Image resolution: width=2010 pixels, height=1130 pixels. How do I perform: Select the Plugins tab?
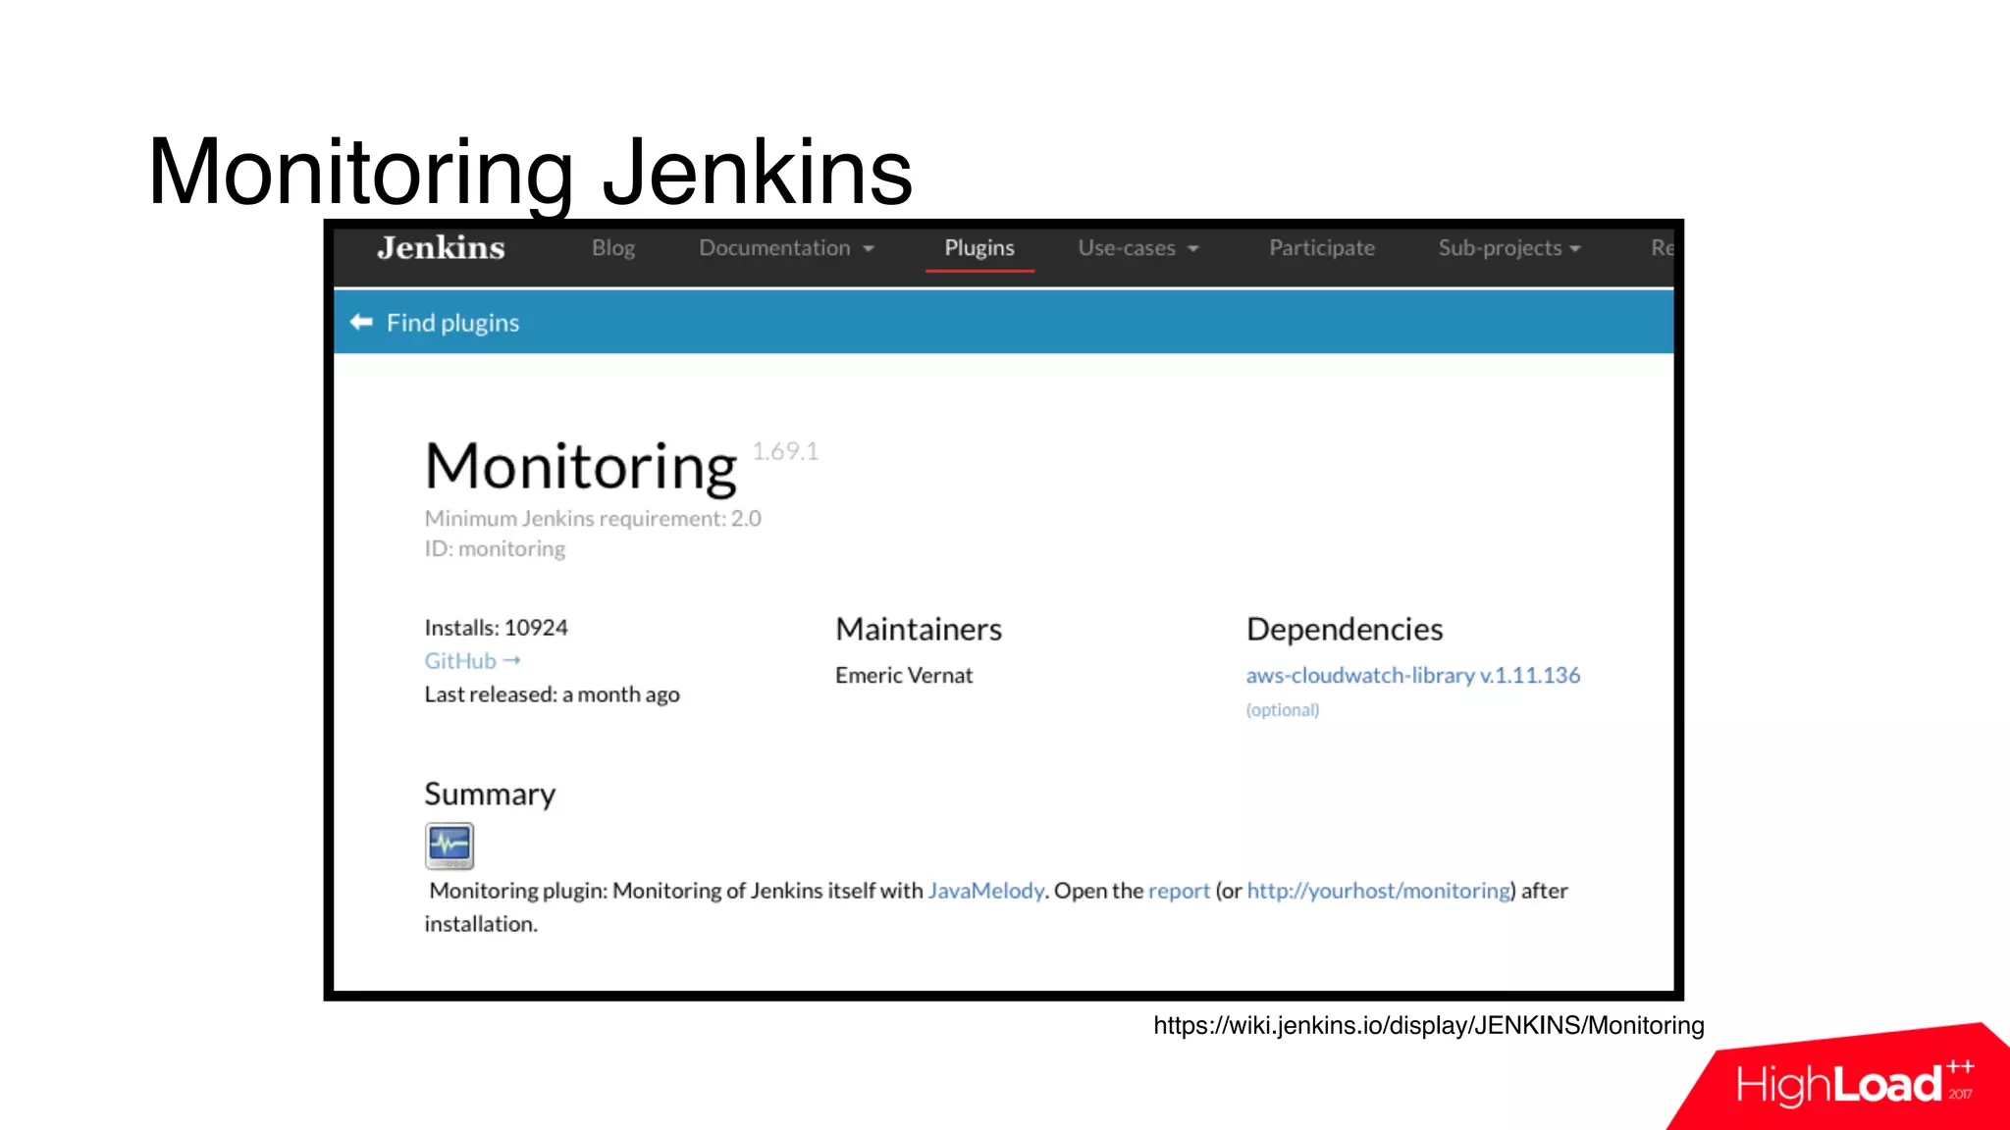click(979, 248)
